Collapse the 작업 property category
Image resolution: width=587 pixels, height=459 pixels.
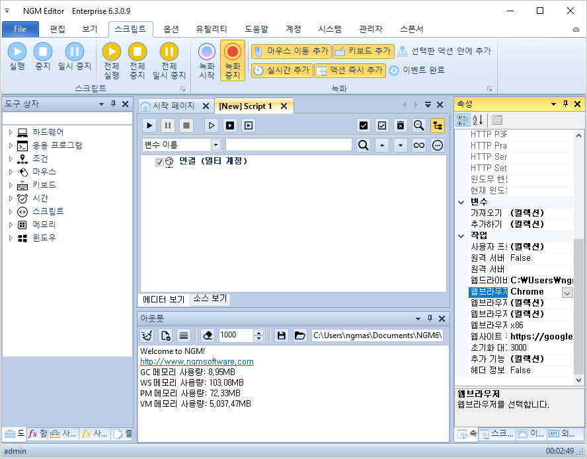(x=461, y=236)
